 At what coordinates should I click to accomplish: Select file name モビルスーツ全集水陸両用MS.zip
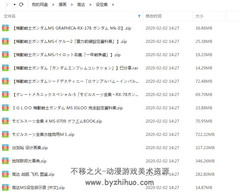pos(43,135)
